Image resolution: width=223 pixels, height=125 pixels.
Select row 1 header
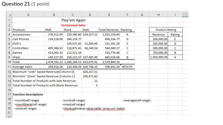[9, 20]
